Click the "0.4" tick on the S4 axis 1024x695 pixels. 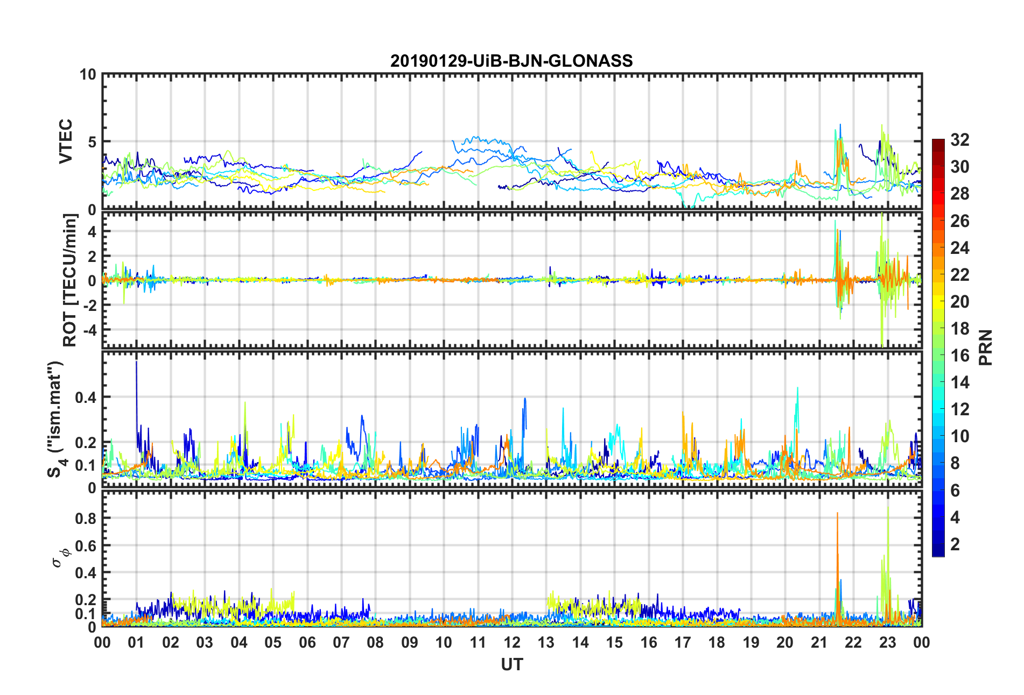86,398
